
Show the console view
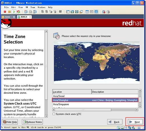click(96, 12)
